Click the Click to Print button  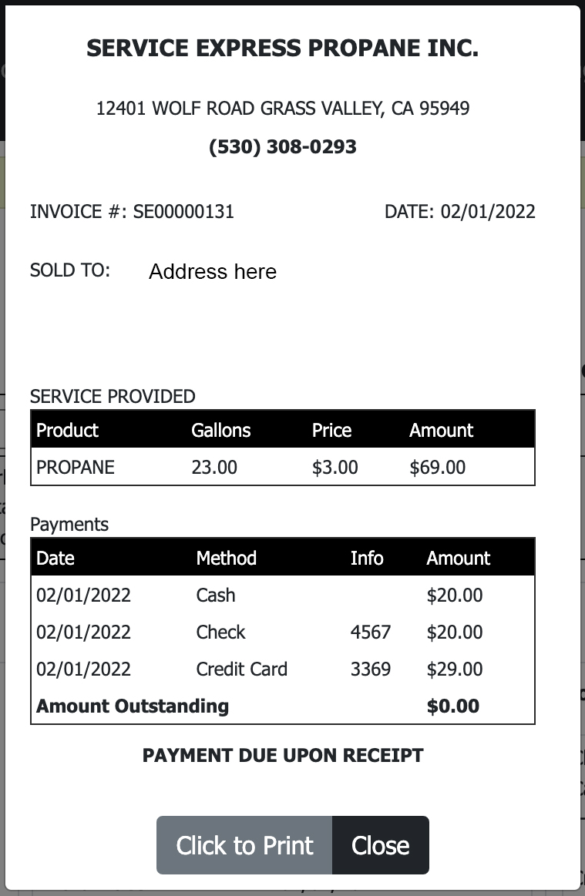point(244,844)
